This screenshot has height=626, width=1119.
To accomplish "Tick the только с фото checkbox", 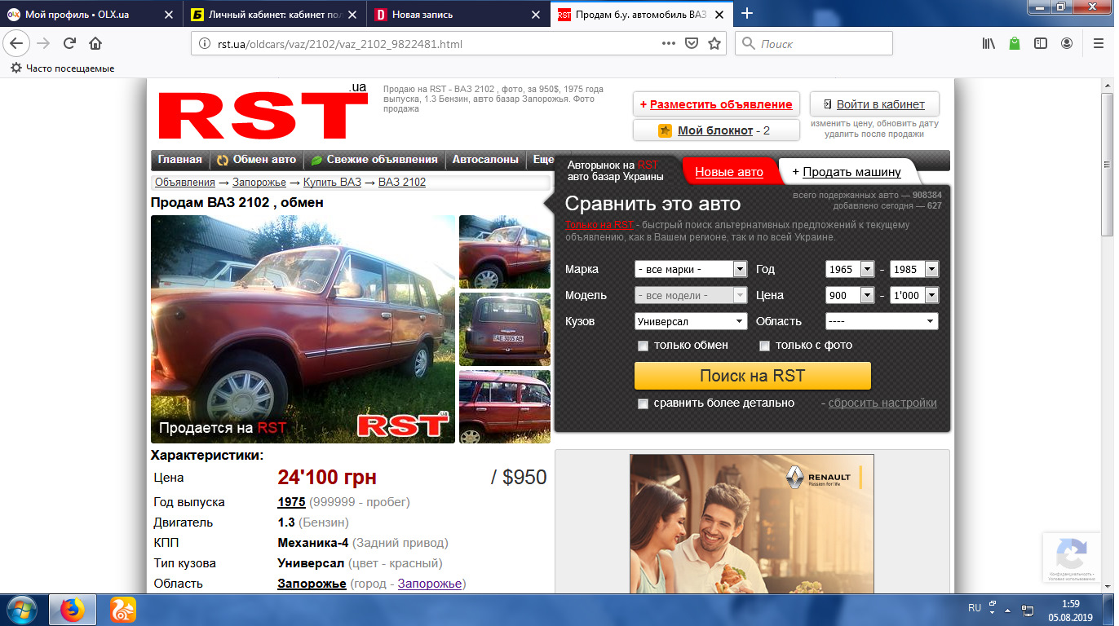I will coord(764,346).
